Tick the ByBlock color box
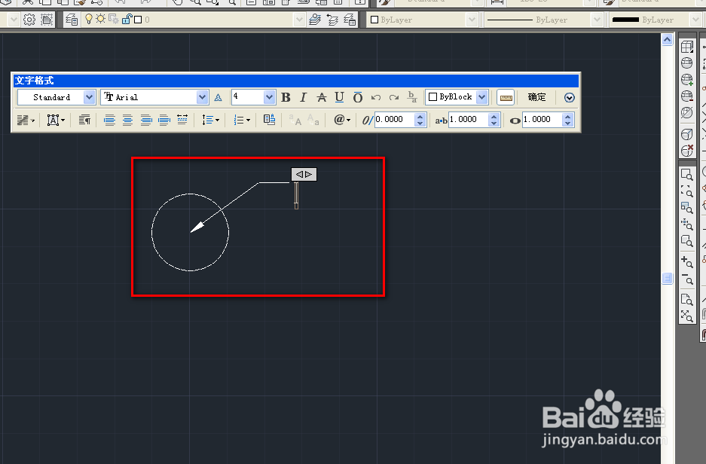 click(432, 97)
